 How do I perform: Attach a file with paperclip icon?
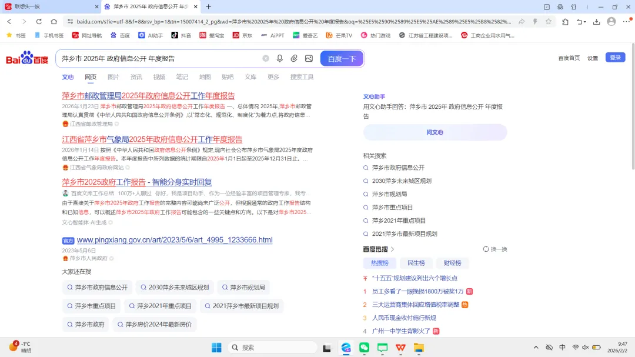(294, 58)
